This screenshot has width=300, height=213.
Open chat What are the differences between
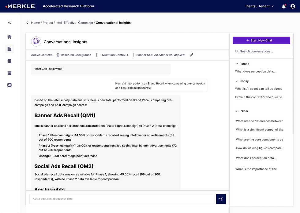click(x=259, y=121)
